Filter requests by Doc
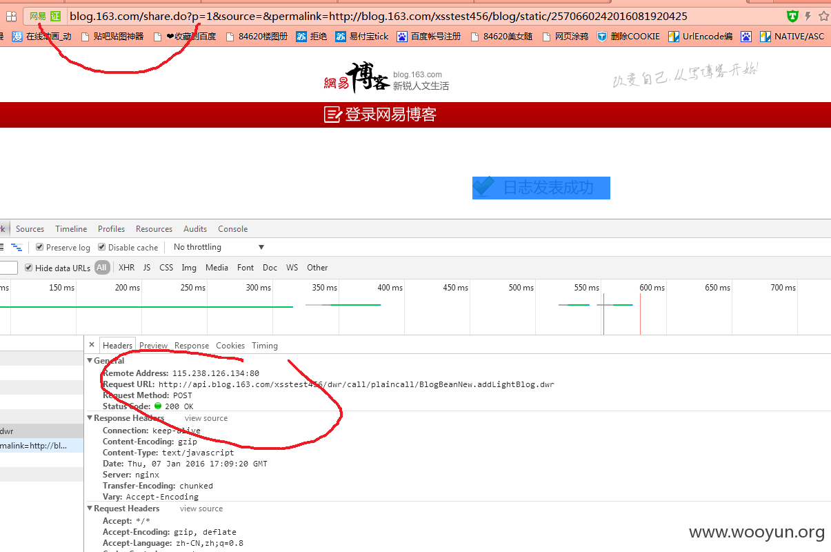The height and width of the screenshot is (552, 831). point(270,268)
